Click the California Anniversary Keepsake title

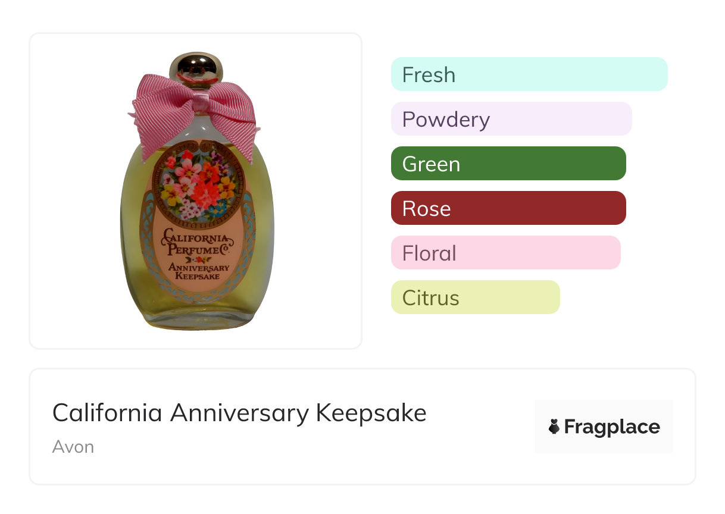tap(239, 413)
